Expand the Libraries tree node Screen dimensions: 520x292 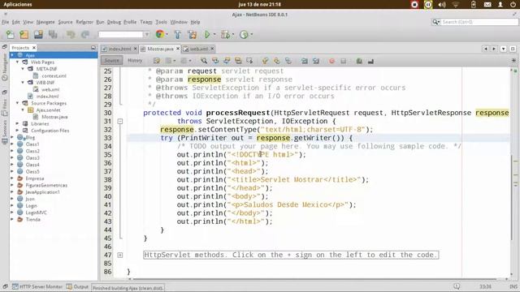(18, 123)
